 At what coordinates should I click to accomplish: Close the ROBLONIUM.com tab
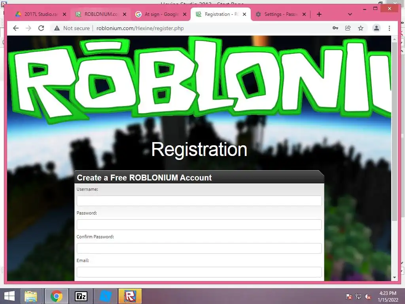point(125,14)
